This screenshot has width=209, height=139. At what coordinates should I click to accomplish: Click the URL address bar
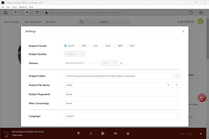(x=113, y=12)
